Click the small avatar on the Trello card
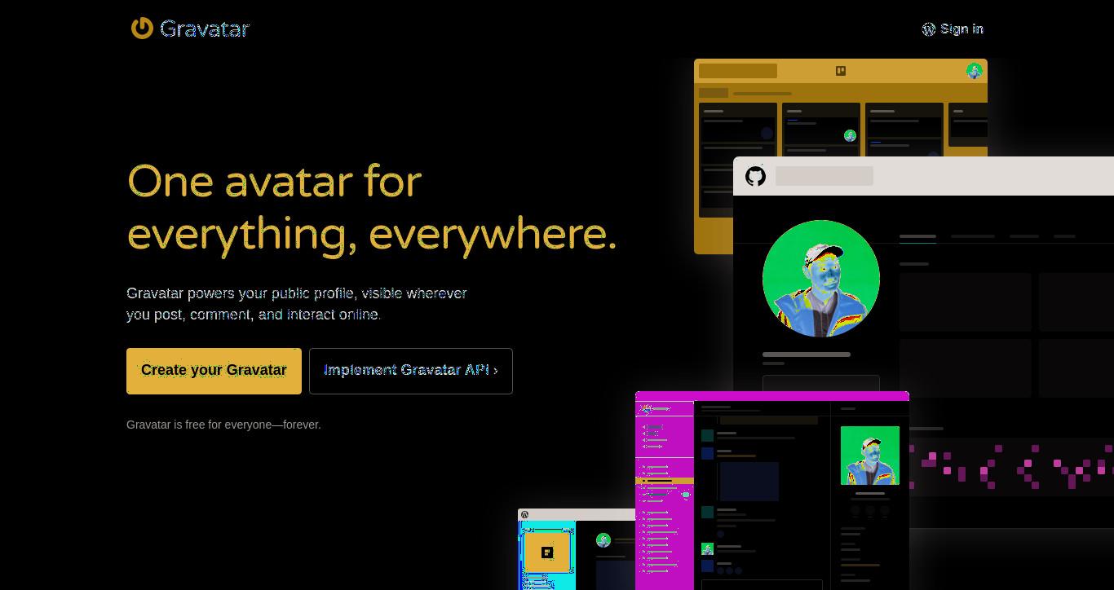1114x590 pixels. click(850, 135)
